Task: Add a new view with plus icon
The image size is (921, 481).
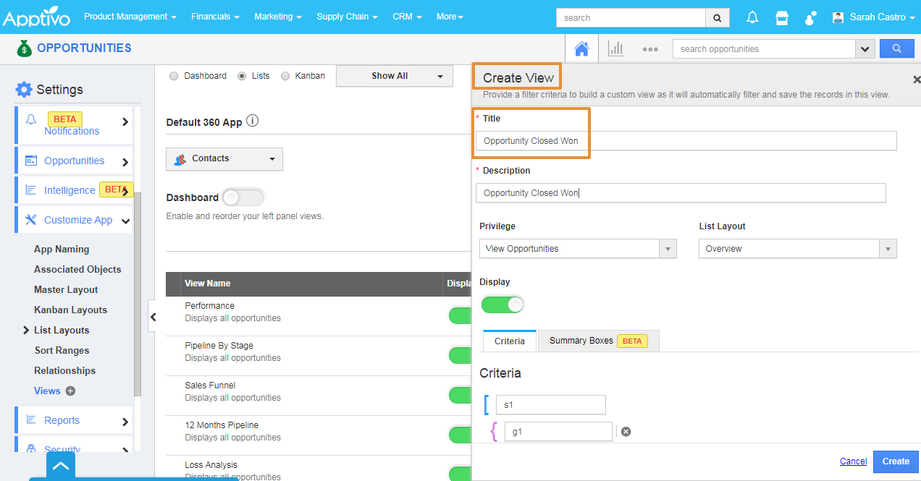Action: [x=70, y=391]
